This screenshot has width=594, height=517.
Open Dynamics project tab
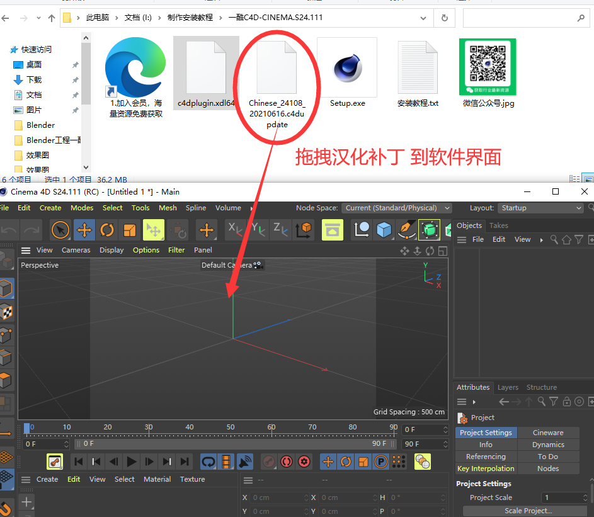[548, 445]
